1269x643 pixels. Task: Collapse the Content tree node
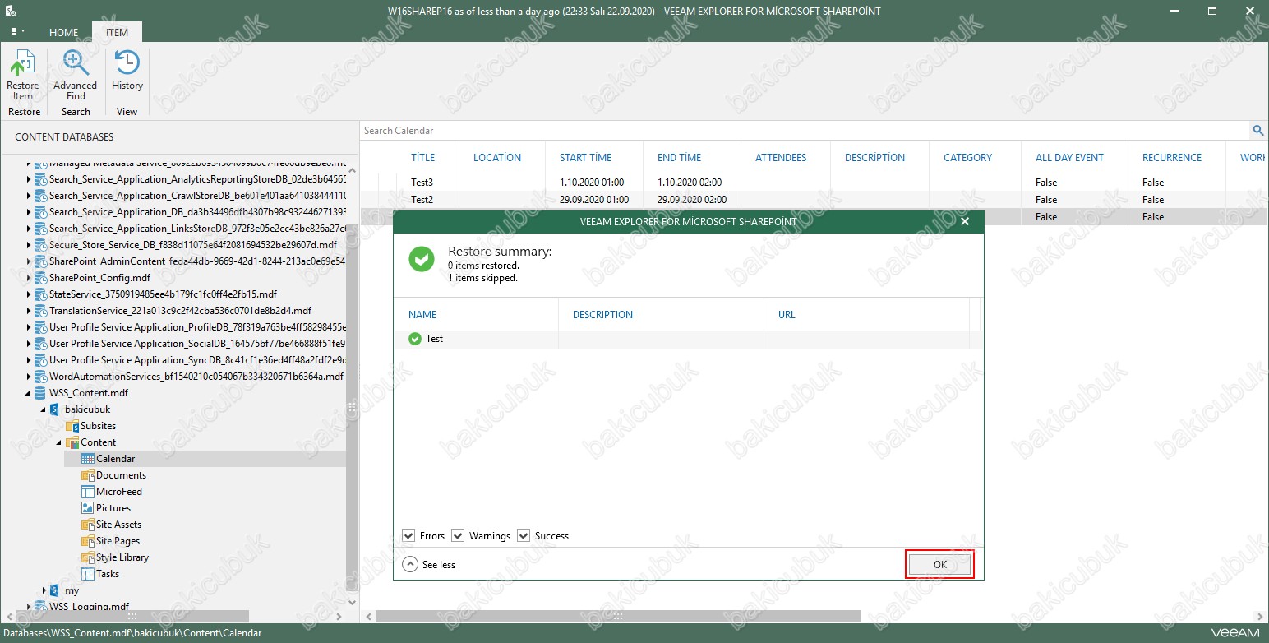pos(60,442)
